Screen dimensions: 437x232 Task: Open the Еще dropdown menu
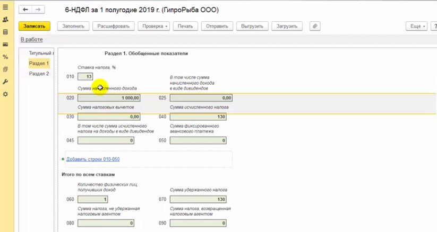coord(416,26)
